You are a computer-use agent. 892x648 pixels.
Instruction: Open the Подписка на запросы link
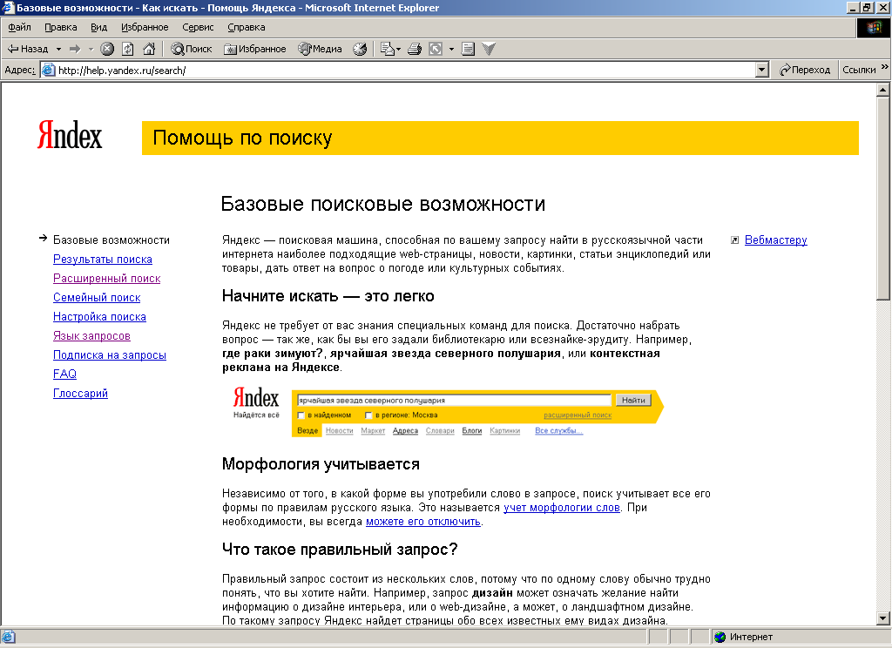(110, 355)
